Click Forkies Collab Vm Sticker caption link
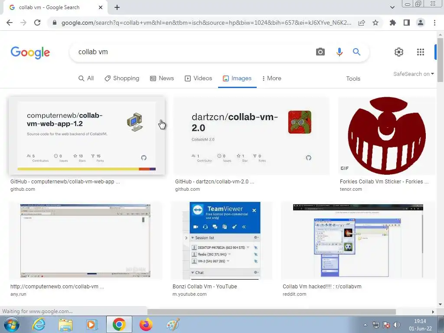444x333 pixels. coord(384,182)
